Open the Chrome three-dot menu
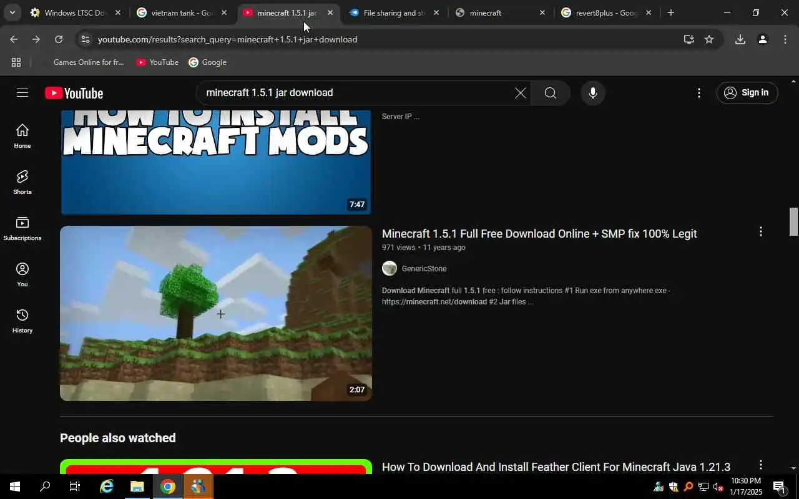Screen dimensions: 799x499 (785, 39)
